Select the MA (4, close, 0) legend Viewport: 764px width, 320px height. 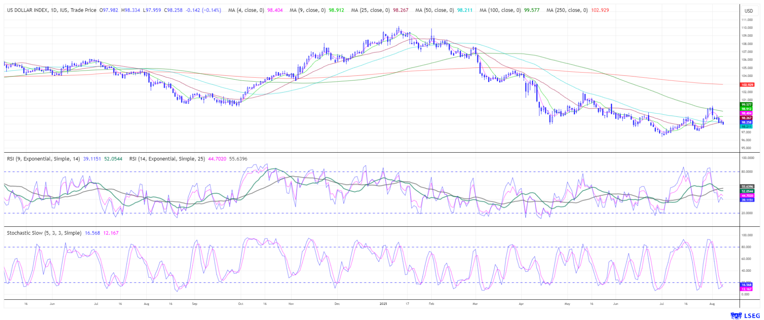(x=246, y=10)
